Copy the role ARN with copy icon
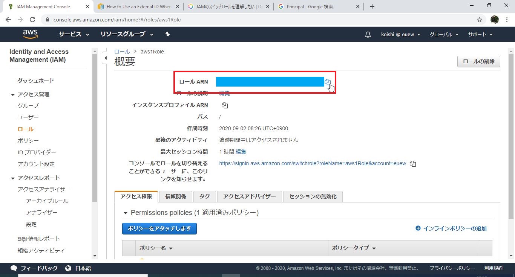 coord(328,82)
